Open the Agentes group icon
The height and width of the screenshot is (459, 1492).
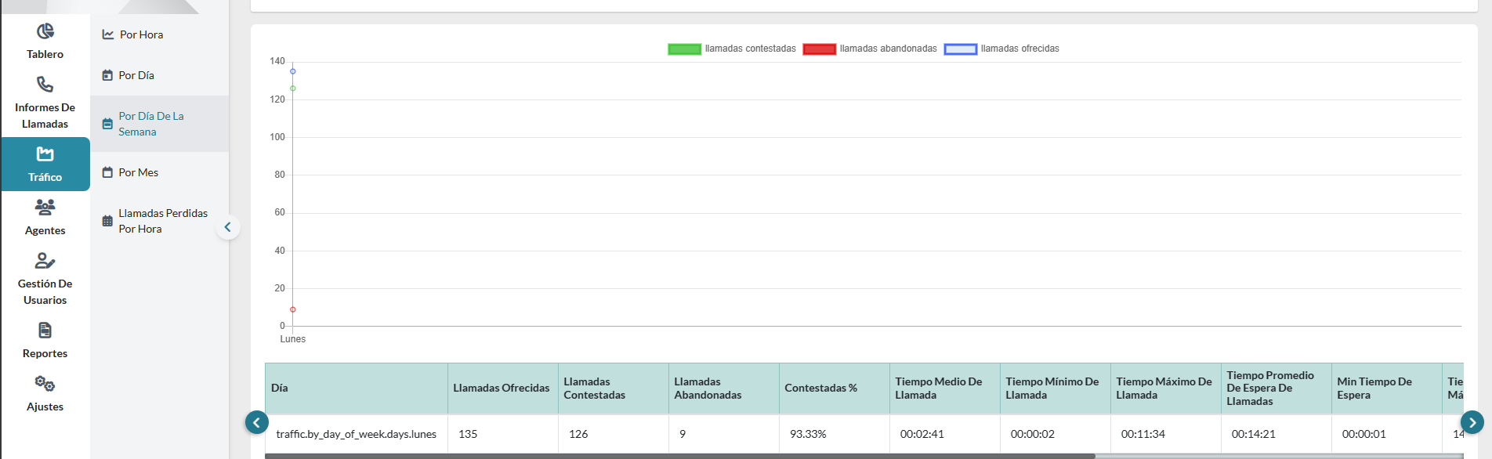(45, 208)
